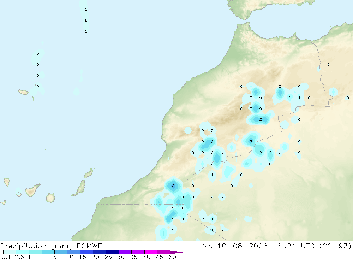Click the 20 legend scale label
Screen dimensions: 353x259
[95, 257]
